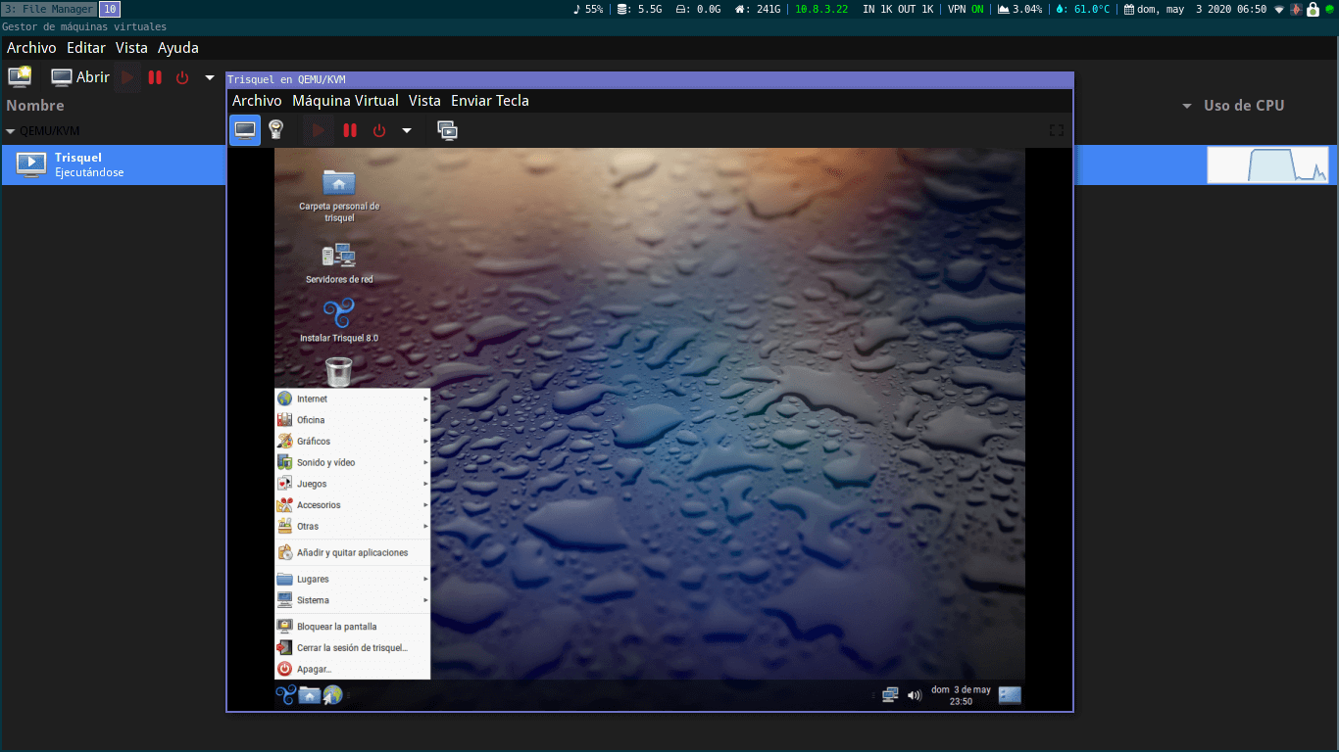Open the Lugares menu entry
The image size is (1339, 752).
353,579
